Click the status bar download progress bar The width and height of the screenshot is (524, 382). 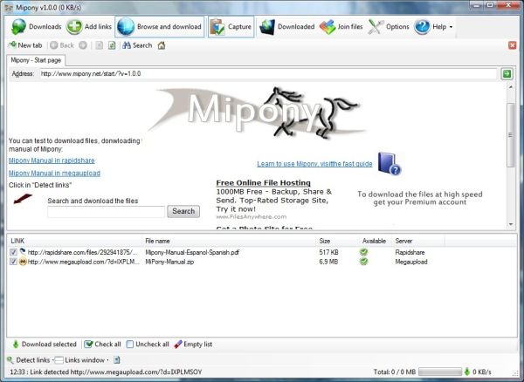coord(440,372)
